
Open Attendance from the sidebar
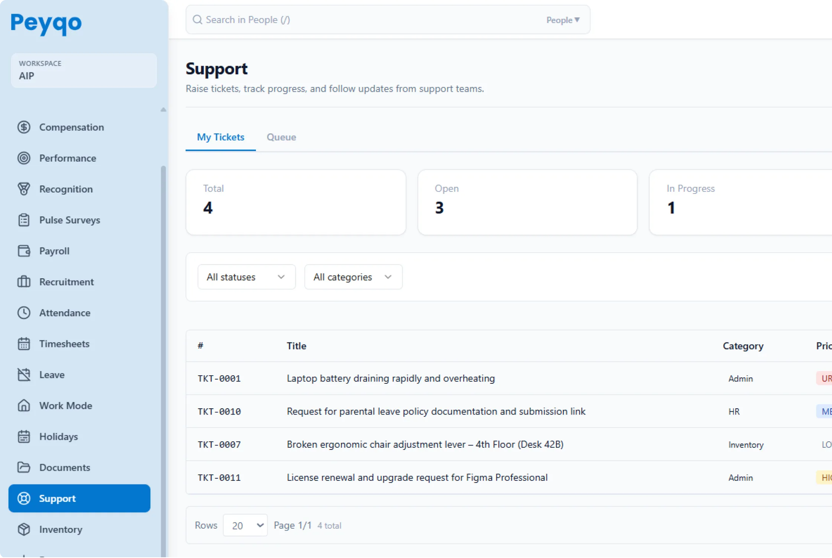pyautogui.click(x=79, y=313)
